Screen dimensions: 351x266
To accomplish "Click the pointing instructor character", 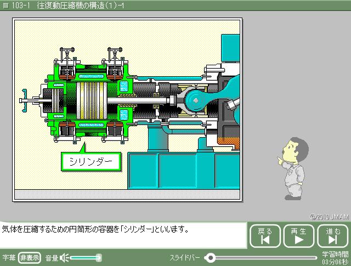I will click(293, 168).
